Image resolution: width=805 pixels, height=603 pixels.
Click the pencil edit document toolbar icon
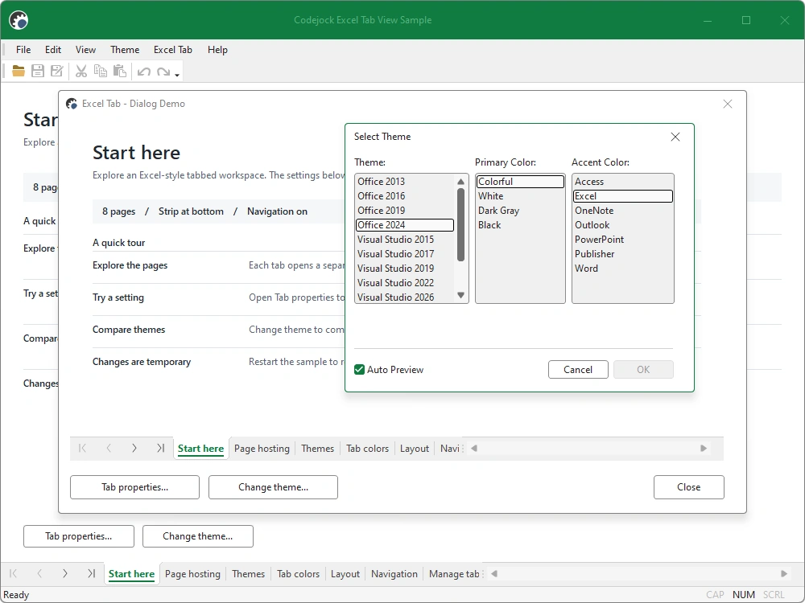57,71
